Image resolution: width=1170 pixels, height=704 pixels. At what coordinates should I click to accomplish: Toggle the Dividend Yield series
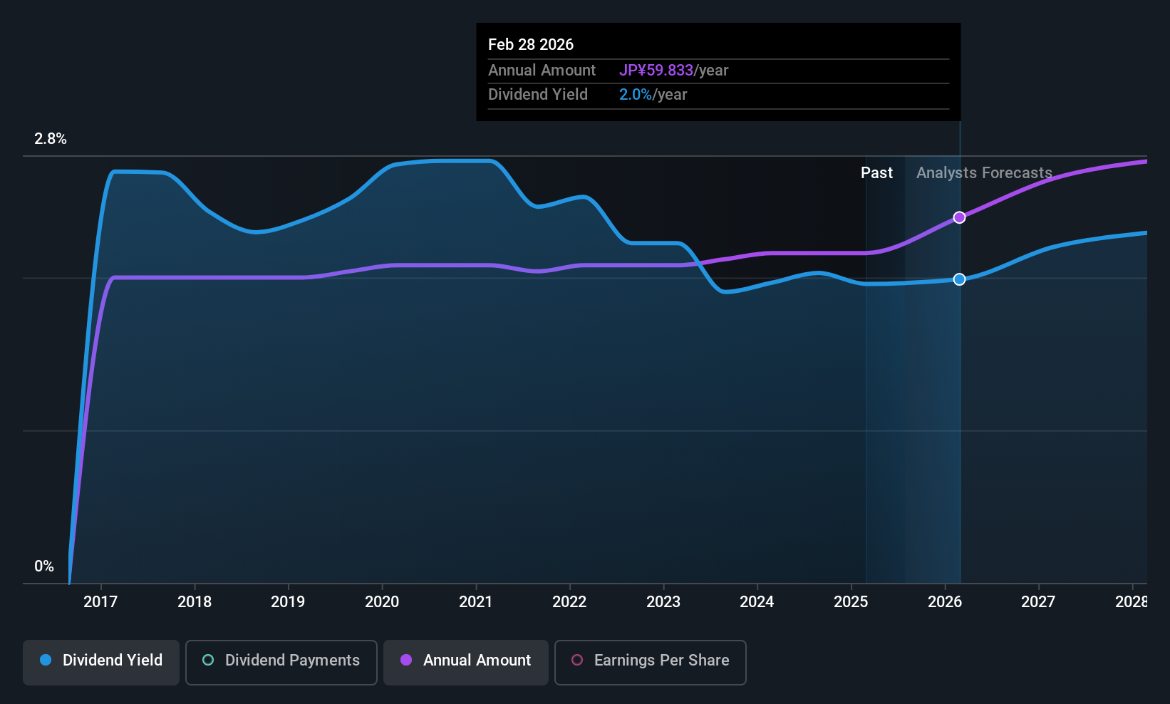tap(101, 662)
